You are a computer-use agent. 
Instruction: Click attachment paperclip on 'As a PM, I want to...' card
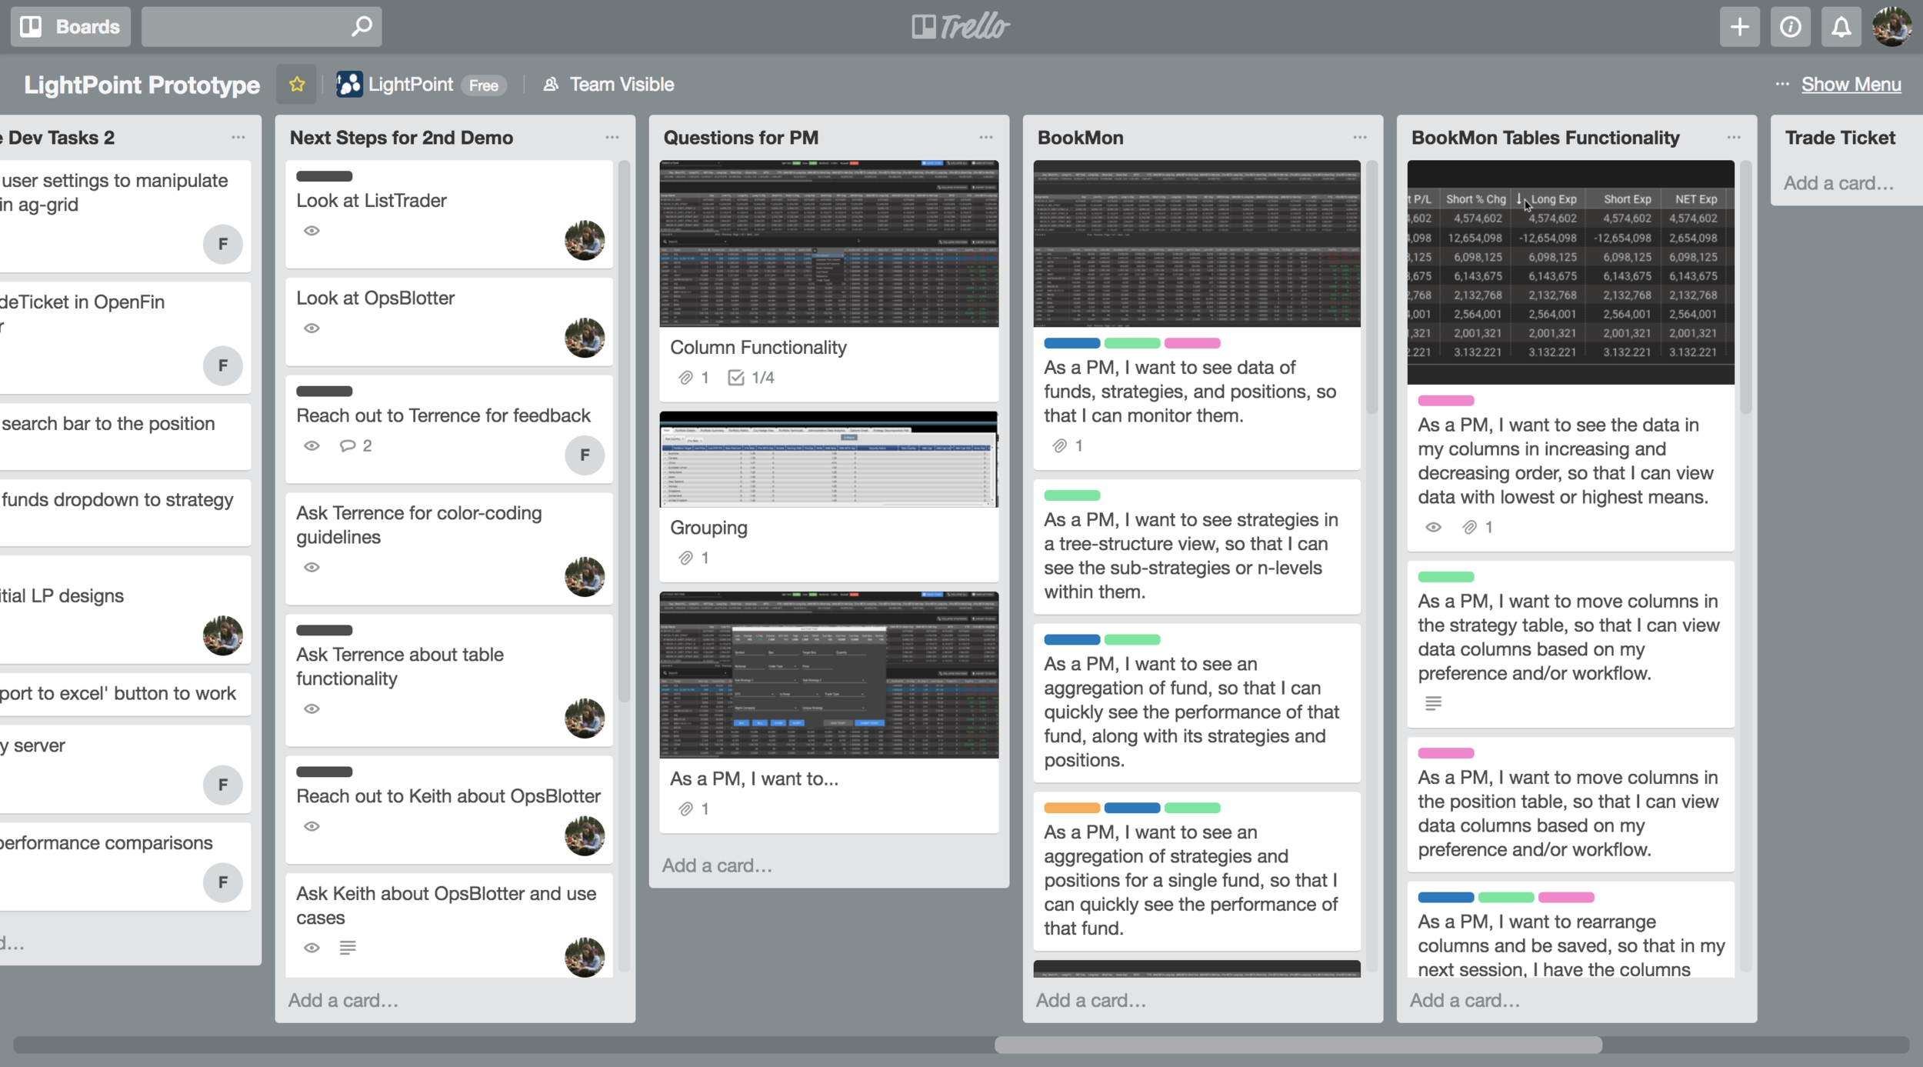685,809
